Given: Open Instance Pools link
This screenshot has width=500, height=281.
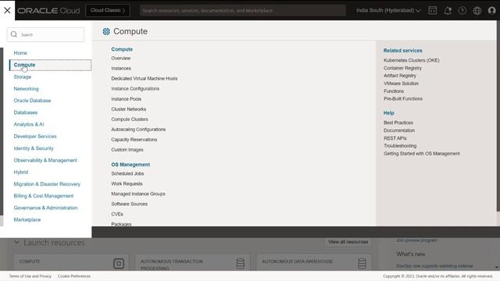Looking at the screenshot, I should (x=127, y=99).
